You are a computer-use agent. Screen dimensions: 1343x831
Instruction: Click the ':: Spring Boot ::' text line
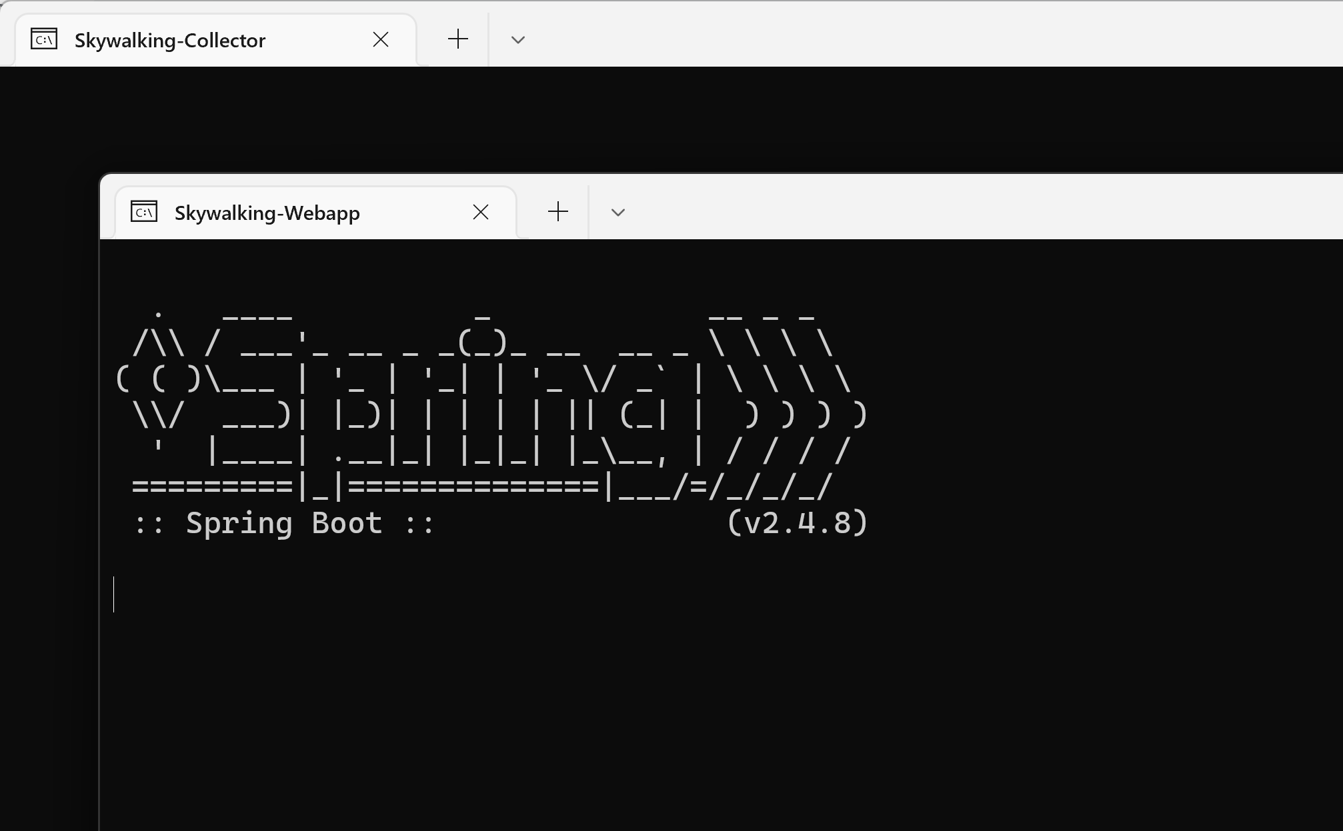tap(283, 523)
